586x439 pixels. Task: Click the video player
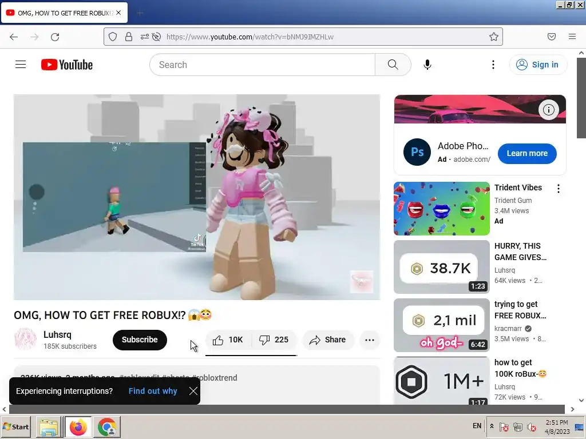197,197
